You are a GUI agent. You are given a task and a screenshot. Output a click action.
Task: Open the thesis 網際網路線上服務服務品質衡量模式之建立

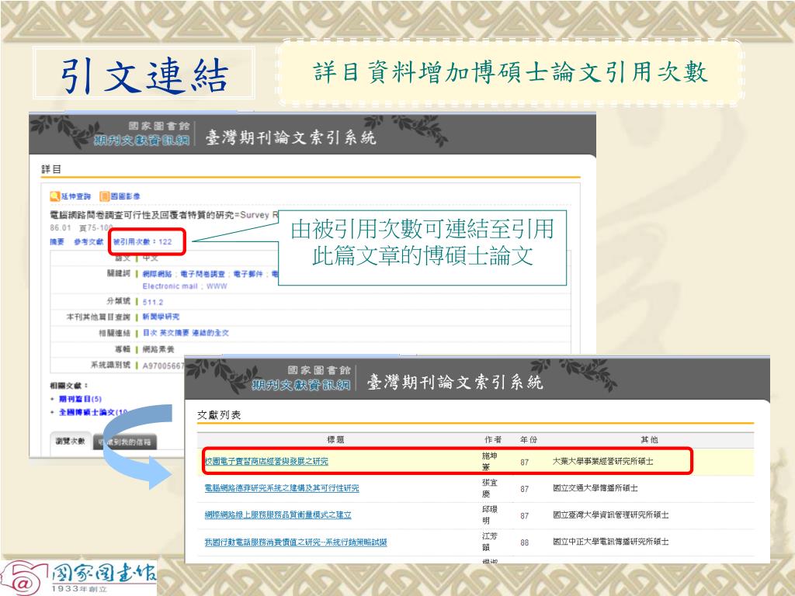point(278,515)
